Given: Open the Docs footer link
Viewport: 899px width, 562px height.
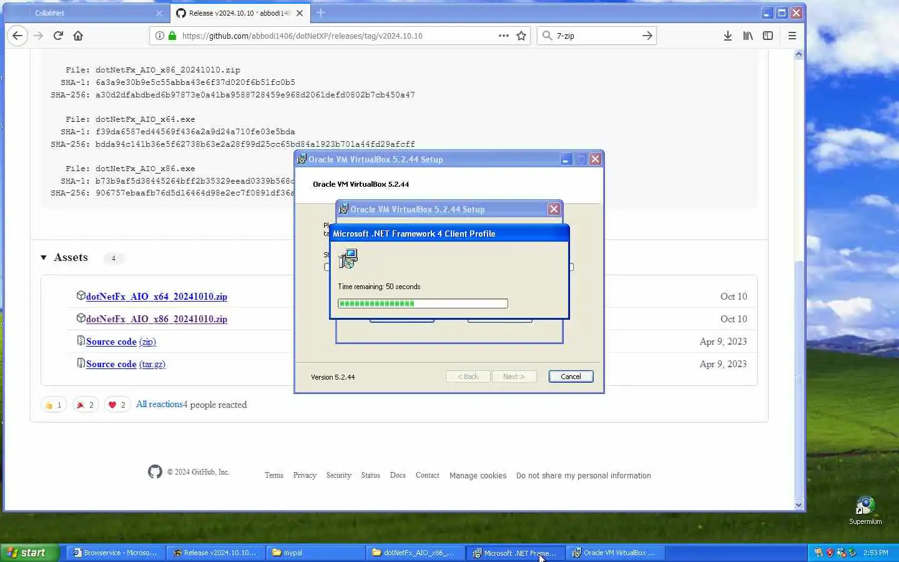Looking at the screenshot, I should click(398, 475).
